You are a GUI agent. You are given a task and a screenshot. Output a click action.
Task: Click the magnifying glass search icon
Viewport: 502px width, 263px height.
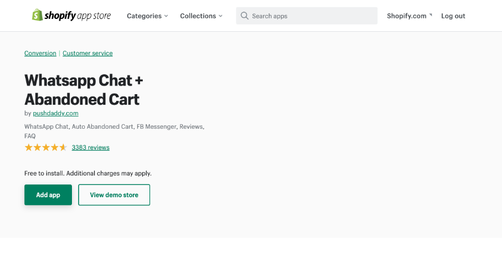[244, 16]
